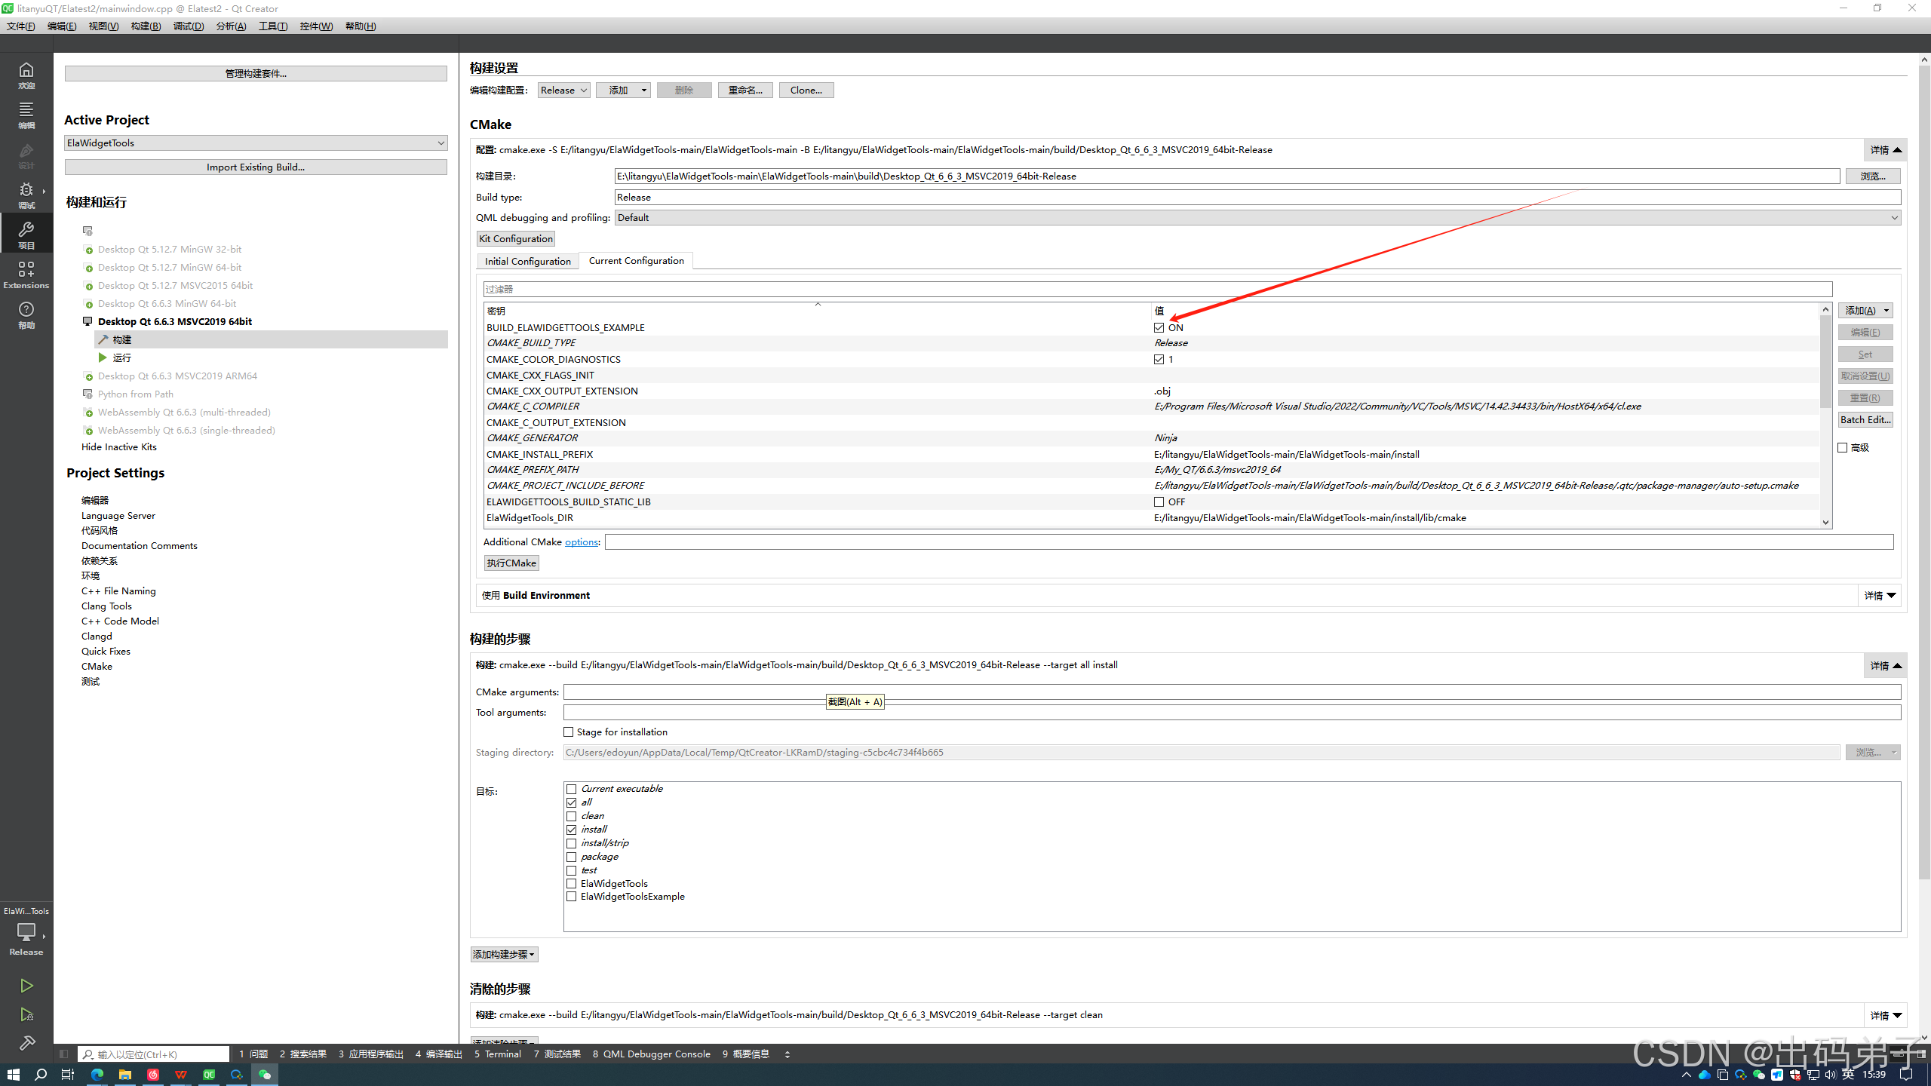Image resolution: width=1931 pixels, height=1086 pixels.
Task: Switch to Qt Creator taskbar icon
Action: point(209,1074)
